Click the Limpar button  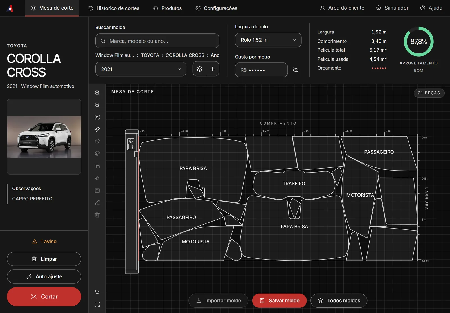click(x=44, y=259)
